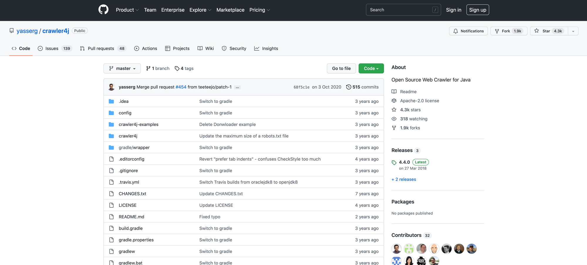The height and width of the screenshot is (265, 587).
Task: Click the crawler4j-examples folder icon
Action: pyautogui.click(x=111, y=124)
